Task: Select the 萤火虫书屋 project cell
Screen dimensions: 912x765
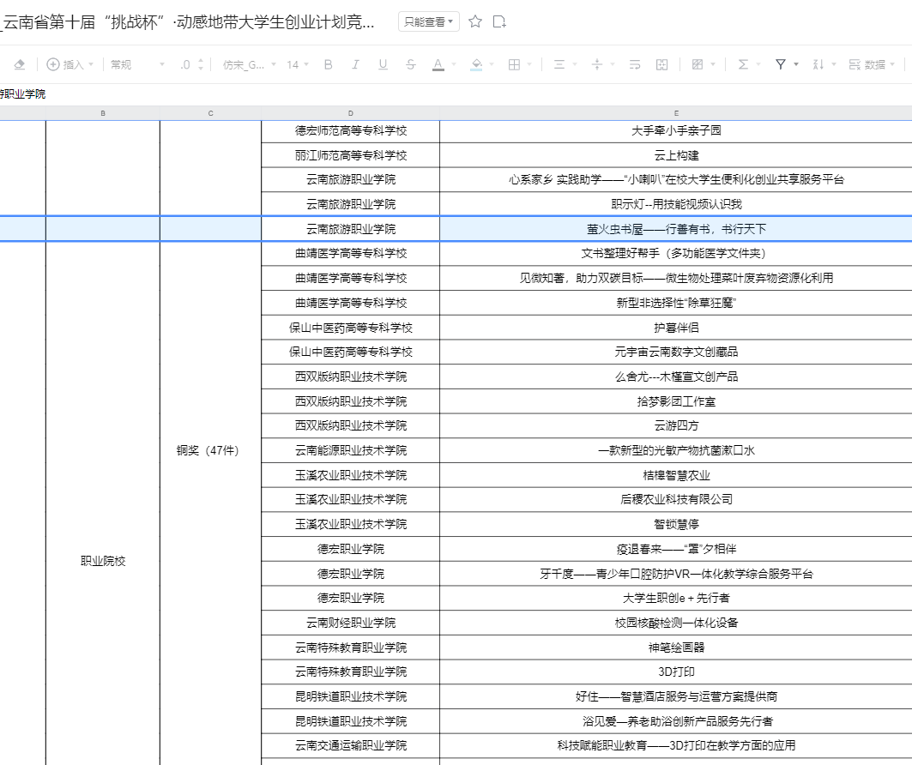Action: tap(675, 229)
